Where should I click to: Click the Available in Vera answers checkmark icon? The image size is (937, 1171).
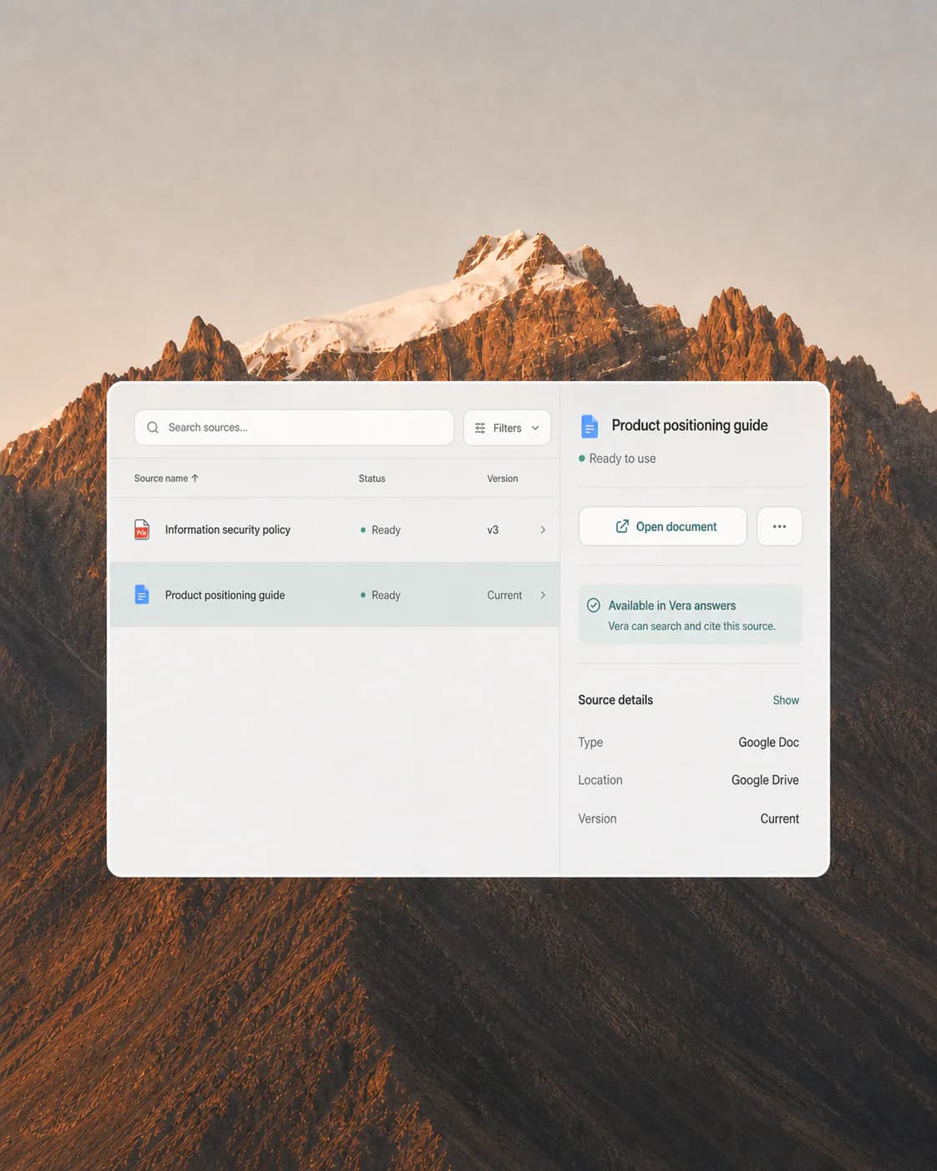click(x=594, y=606)
